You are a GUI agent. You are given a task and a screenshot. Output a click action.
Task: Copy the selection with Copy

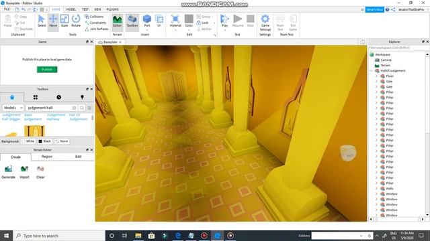[21, 17]
